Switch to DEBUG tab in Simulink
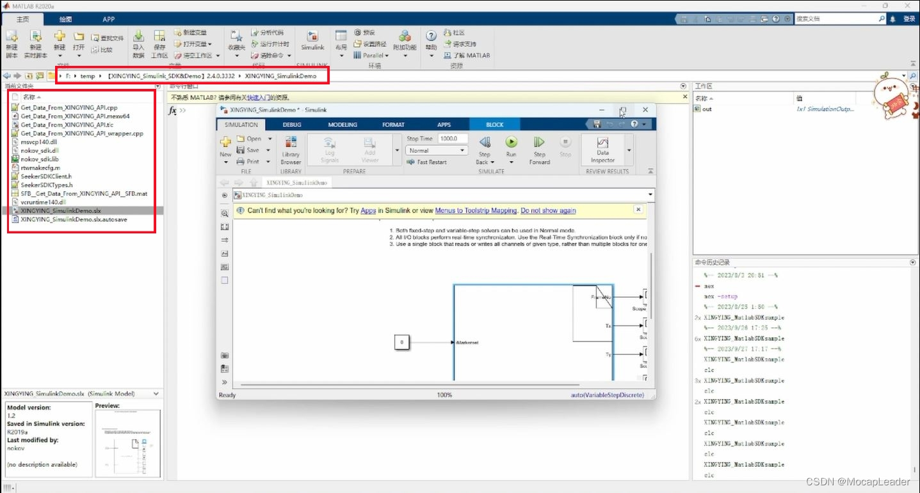Screen dimensions: 920x493 (292, 125)
